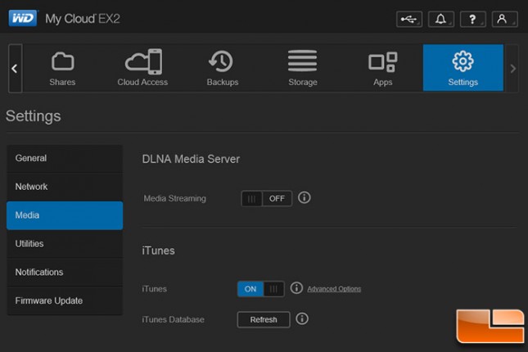Viewport: 528px width, 352px height.
Task: Open the Backups section
Action: pyautogui.click(x=222, y=68)
